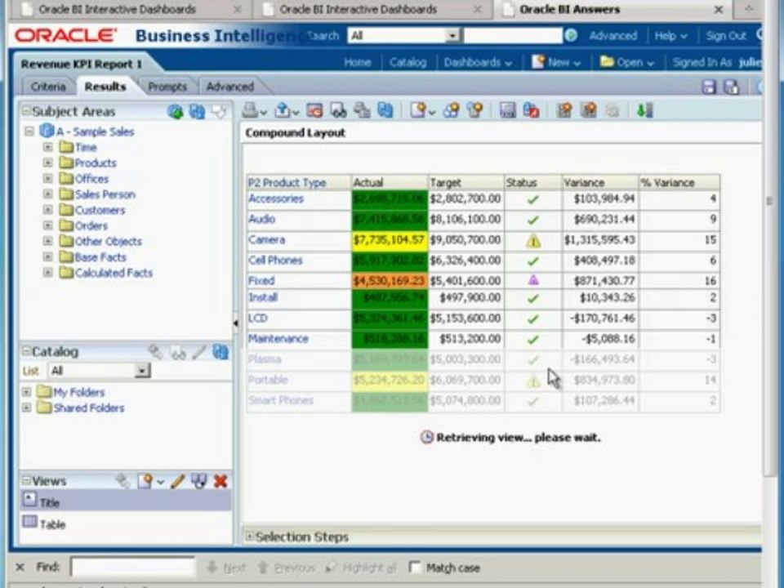784x588 pixels.
Task: Click the Sign Out link
Action: click(x=726, y=36)
